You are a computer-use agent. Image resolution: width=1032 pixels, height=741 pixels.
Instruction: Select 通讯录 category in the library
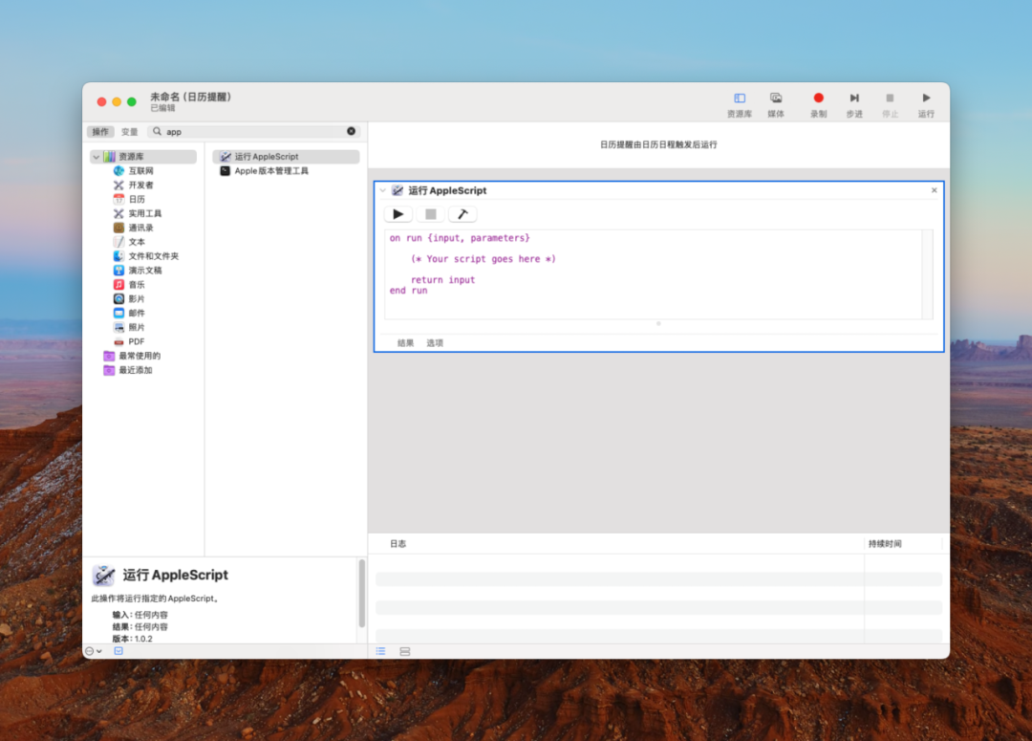tap(134, 228)
